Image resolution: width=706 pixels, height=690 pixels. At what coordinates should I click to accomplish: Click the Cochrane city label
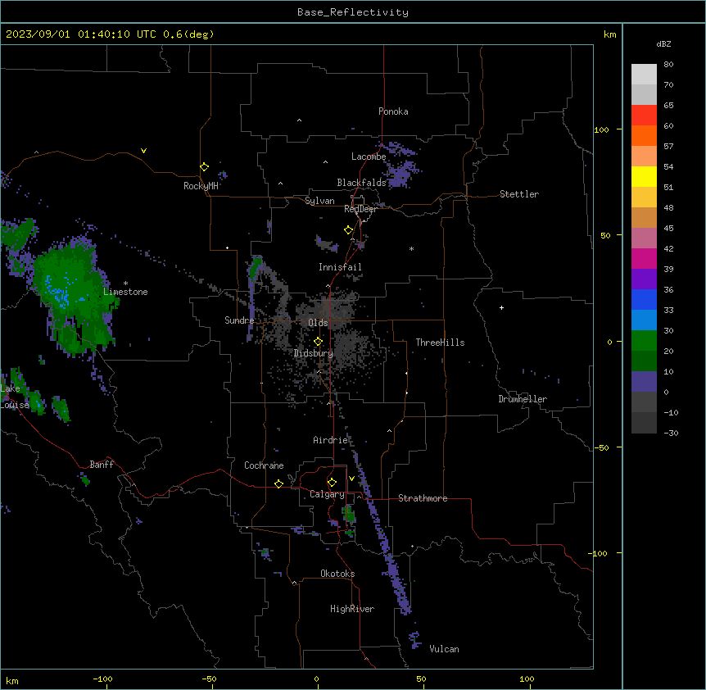[x=264, y=465]
